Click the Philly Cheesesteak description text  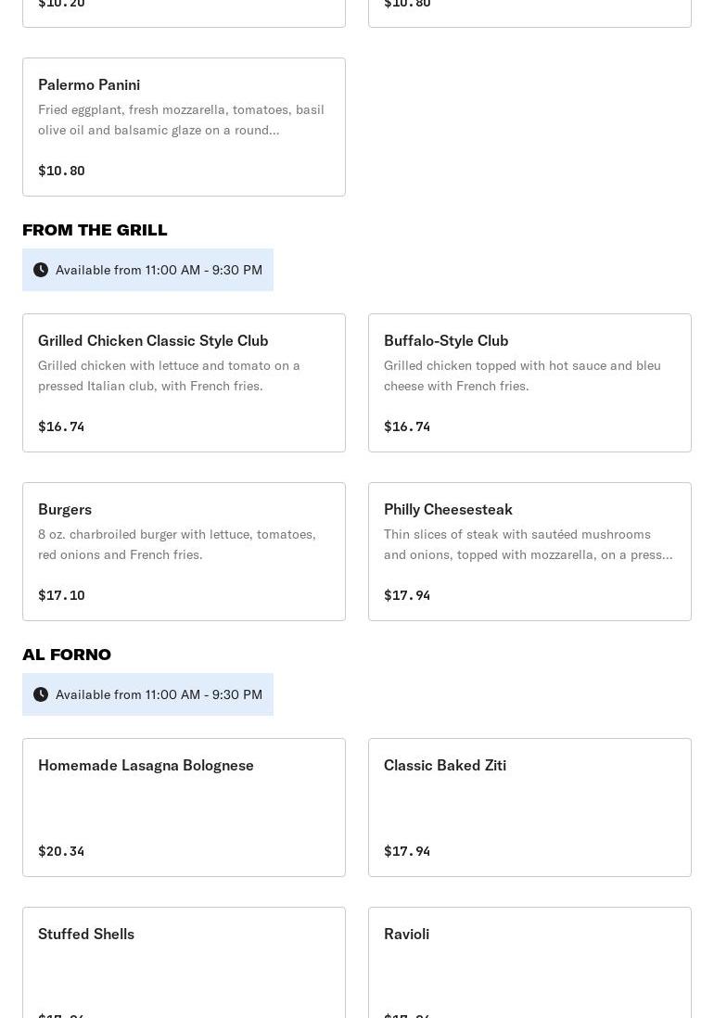(528, 544)
